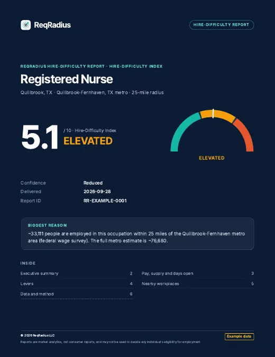This screenshot has width=275, height=357.
Task: Open the Pay, supply and days open entry
Action: click(x=198, y=273)
